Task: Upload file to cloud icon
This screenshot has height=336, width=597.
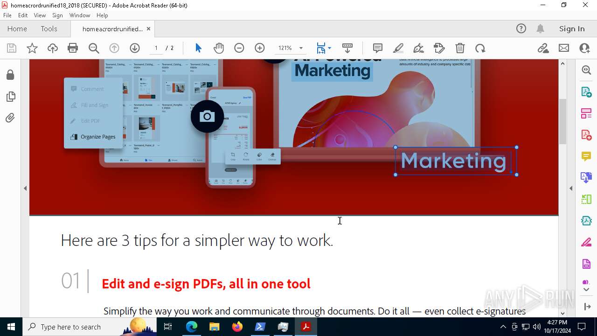Action: point(53,48)
